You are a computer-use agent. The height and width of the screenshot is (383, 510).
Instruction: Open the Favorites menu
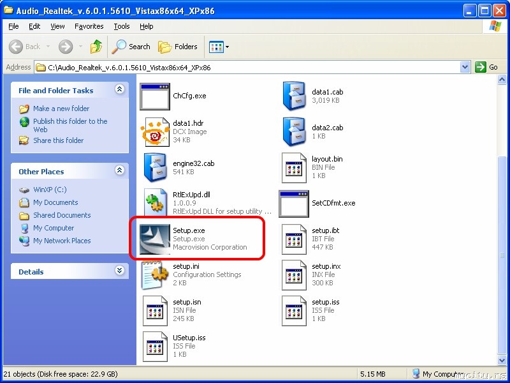coord(89,26)
